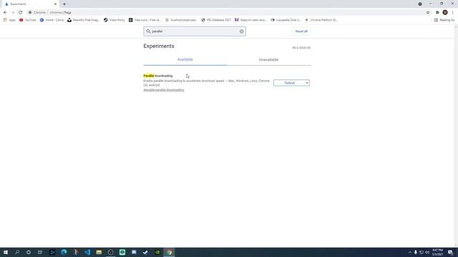The image size is (458, 257).
Task: Open the Liquipedia Dota 2 bookmark
Action: (286, 20)
